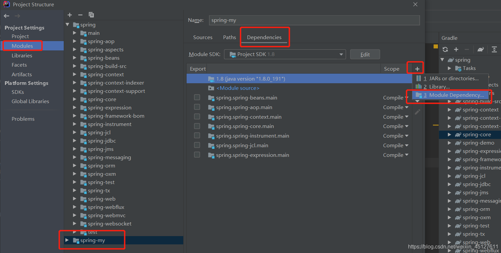Collapse the spring root module tree

coord(68,25)
